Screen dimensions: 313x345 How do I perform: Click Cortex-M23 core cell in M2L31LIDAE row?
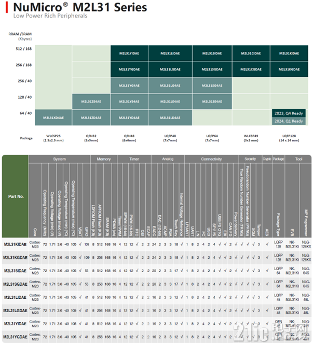(x=35, y=297)
